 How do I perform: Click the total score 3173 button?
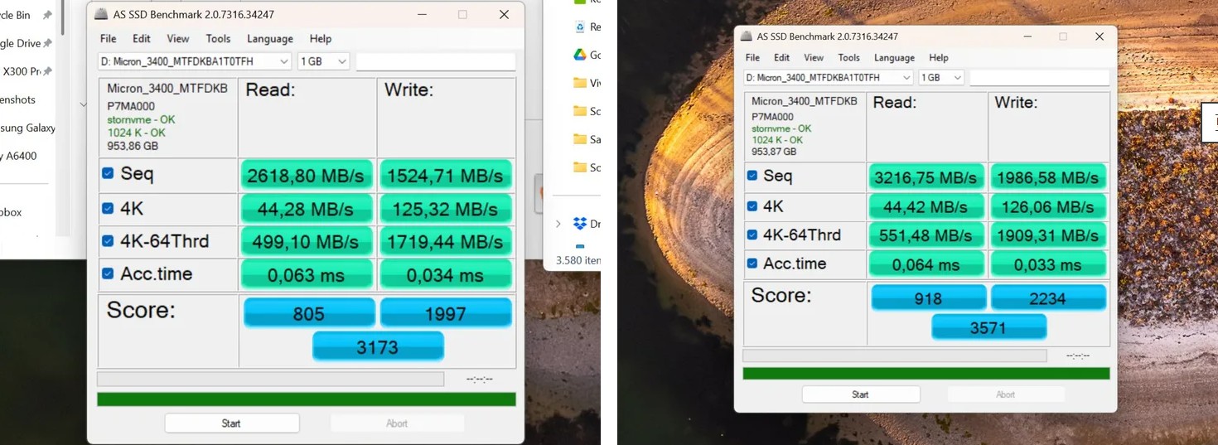click(x=378, y=346)
